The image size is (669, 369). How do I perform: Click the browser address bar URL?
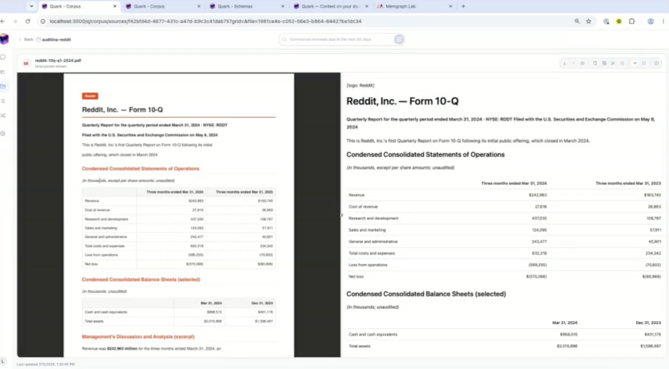tap(205, 21)
